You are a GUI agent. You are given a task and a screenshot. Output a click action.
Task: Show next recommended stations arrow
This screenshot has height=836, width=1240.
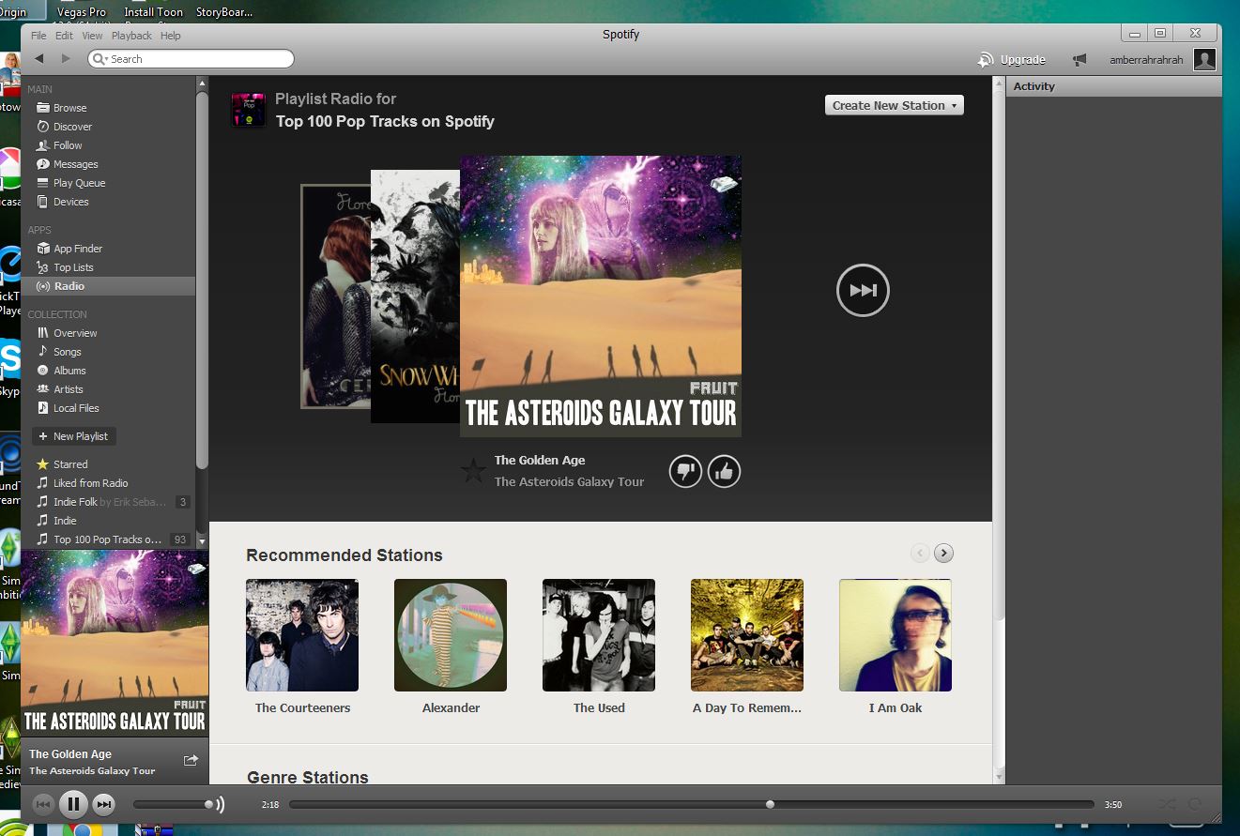tap(943, 554)
